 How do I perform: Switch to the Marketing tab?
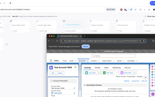tap(117, 68)
